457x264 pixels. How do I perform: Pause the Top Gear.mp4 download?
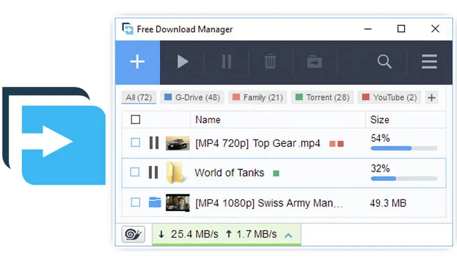tap(154, 143)
